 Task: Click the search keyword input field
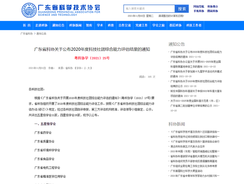[x=149, y=9]
